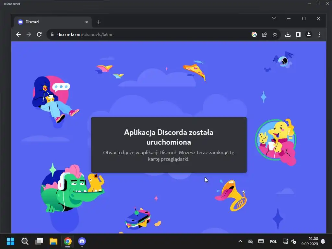Viewport: 332px width, 249px height.
Task: Click the 'Aplikacja Discorda została uruchomiona' heading
Action: click(x=169, y=137)
